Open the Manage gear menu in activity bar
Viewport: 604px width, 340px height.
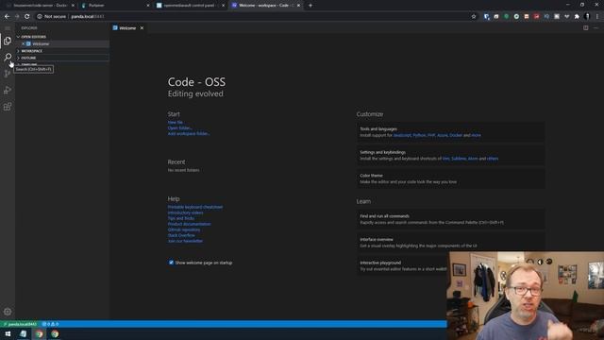coord(8,312)
